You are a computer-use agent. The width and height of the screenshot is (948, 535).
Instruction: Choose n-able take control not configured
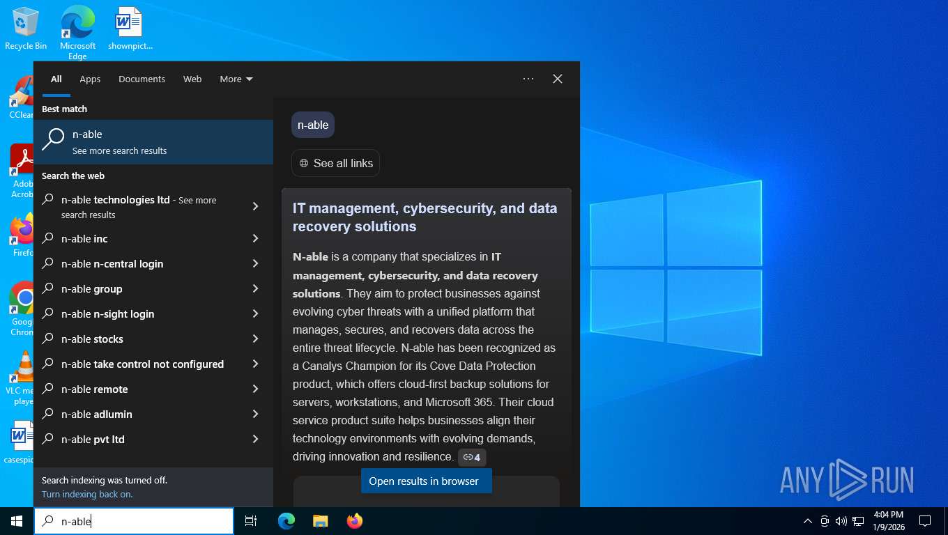pos(153,364)
